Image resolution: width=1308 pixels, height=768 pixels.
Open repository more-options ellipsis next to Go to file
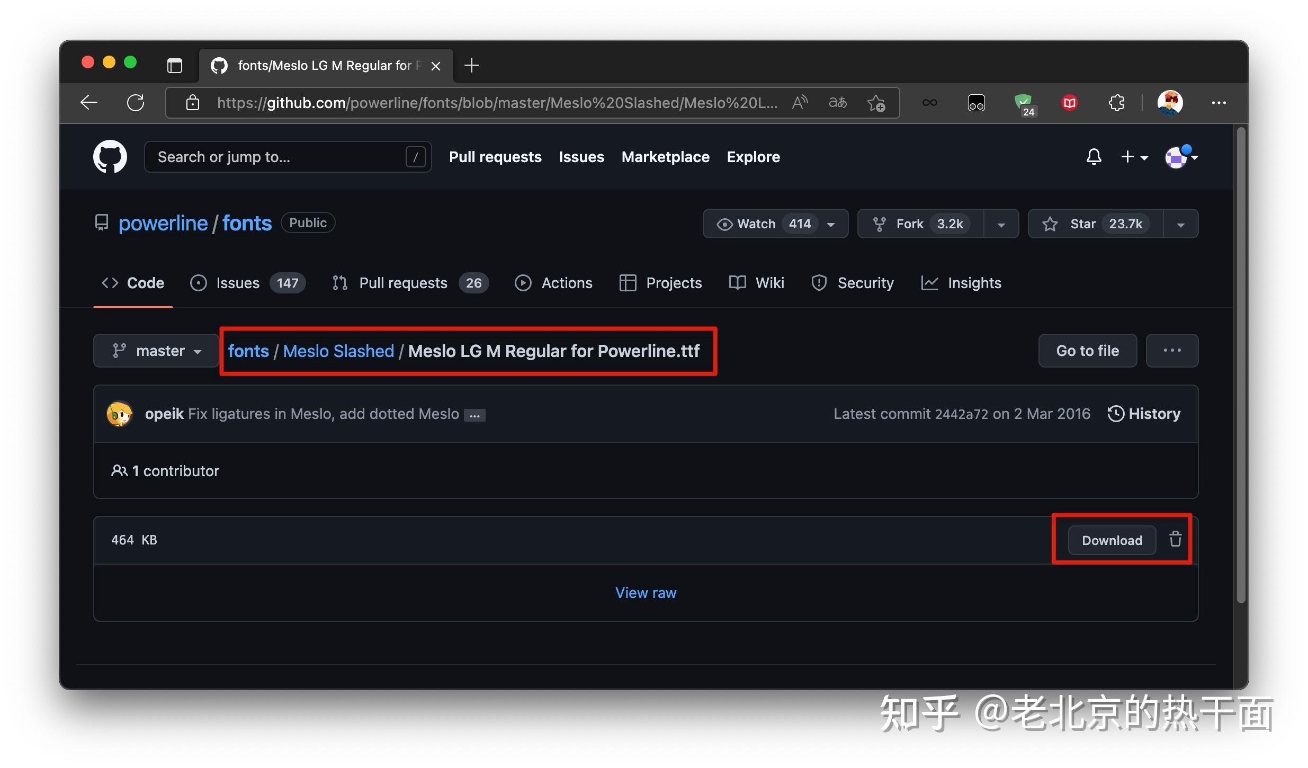tap(1172, 350)
